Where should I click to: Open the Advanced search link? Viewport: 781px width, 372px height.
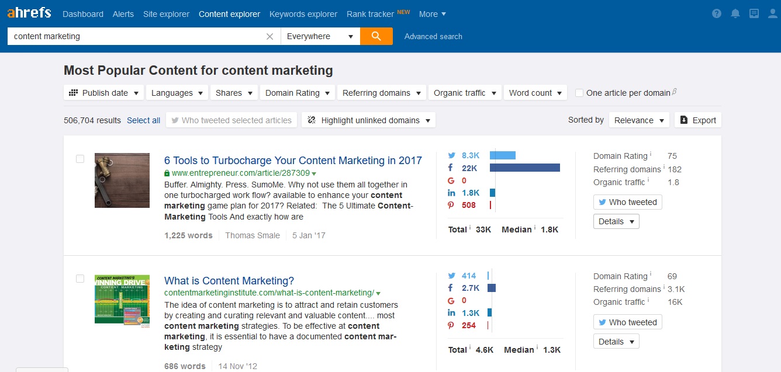click(433, 36)
